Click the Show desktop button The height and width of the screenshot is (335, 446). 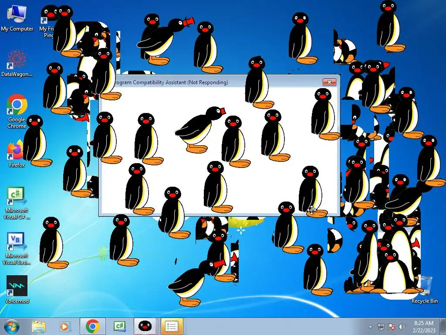[x=443, y=326]
